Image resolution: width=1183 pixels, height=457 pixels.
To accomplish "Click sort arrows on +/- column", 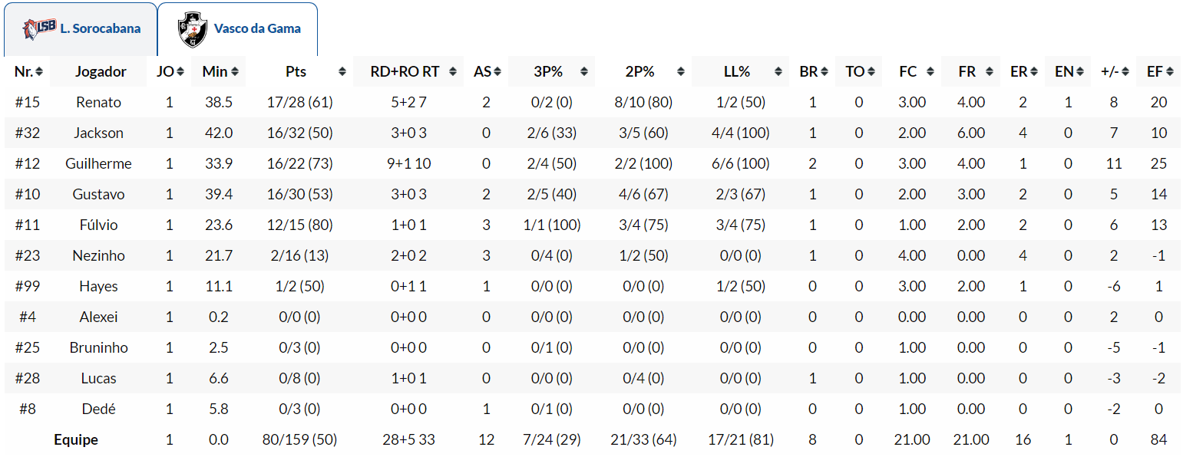I will click(1125, 72).
